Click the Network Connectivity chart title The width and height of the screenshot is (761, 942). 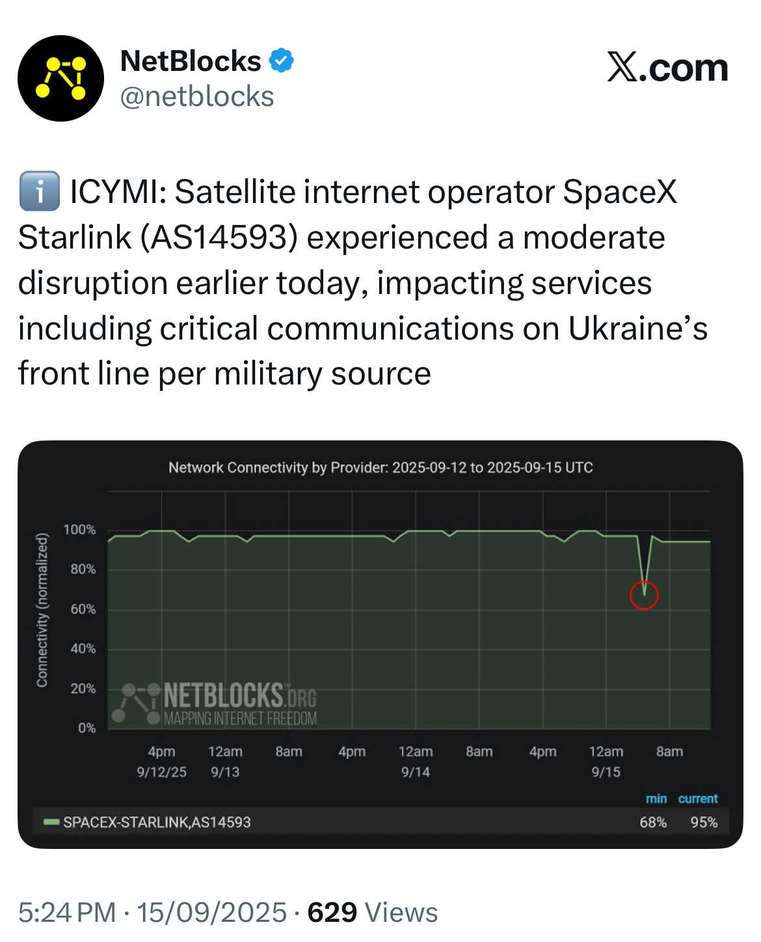pyautogui.click(x=380, y=467)
